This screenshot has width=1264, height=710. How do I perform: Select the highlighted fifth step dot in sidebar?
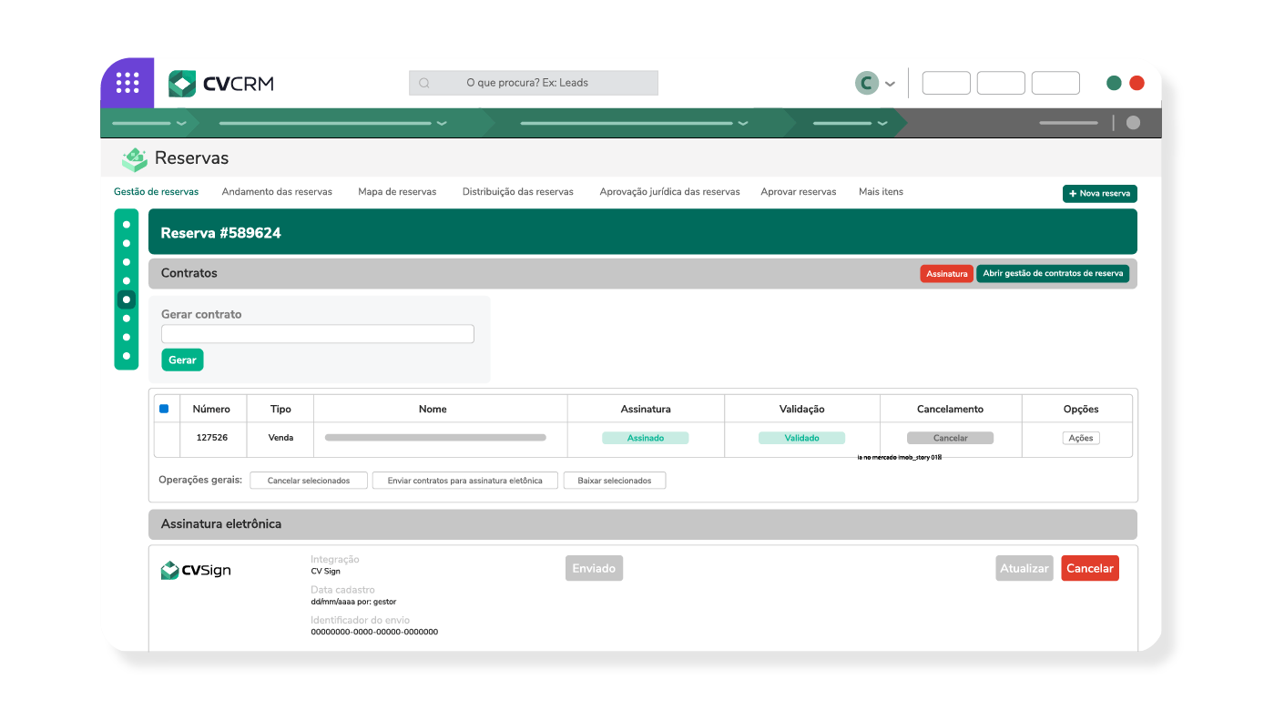[x=127, y=299]
